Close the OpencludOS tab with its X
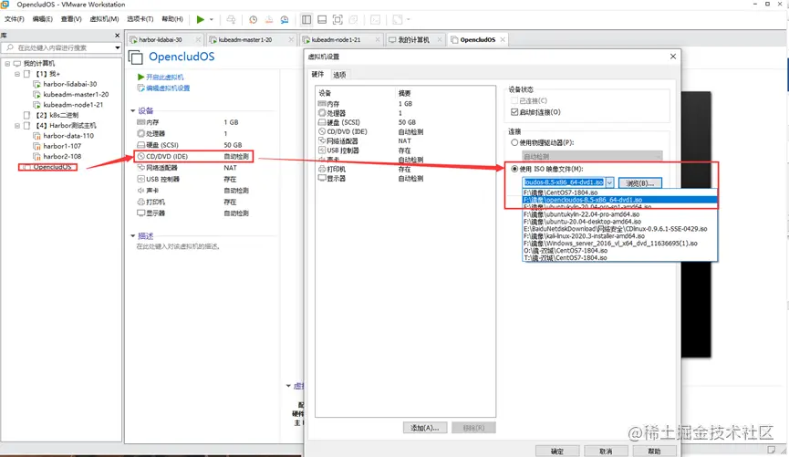 (x=503, y=40)
